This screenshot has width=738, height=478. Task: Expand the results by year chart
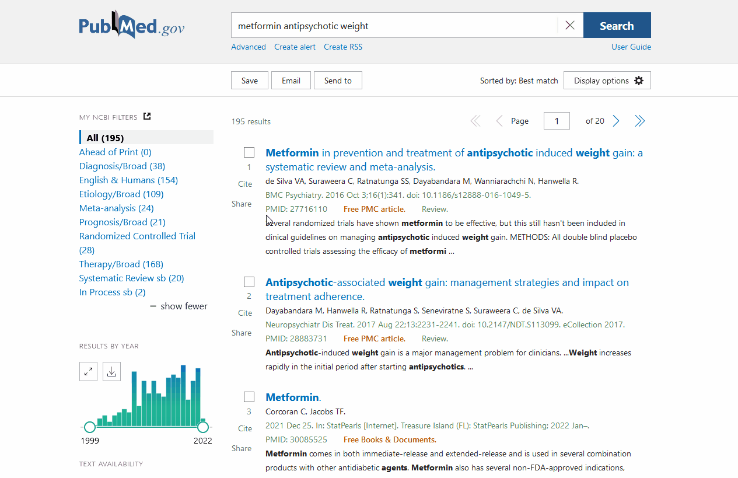coord(88,371)
